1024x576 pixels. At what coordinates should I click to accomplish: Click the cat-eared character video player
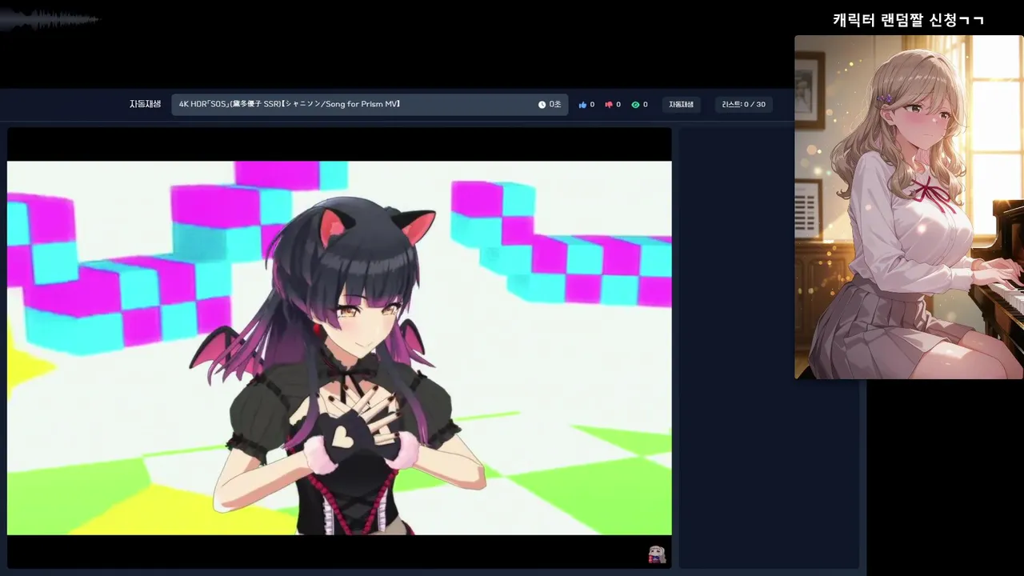[339, 348]
